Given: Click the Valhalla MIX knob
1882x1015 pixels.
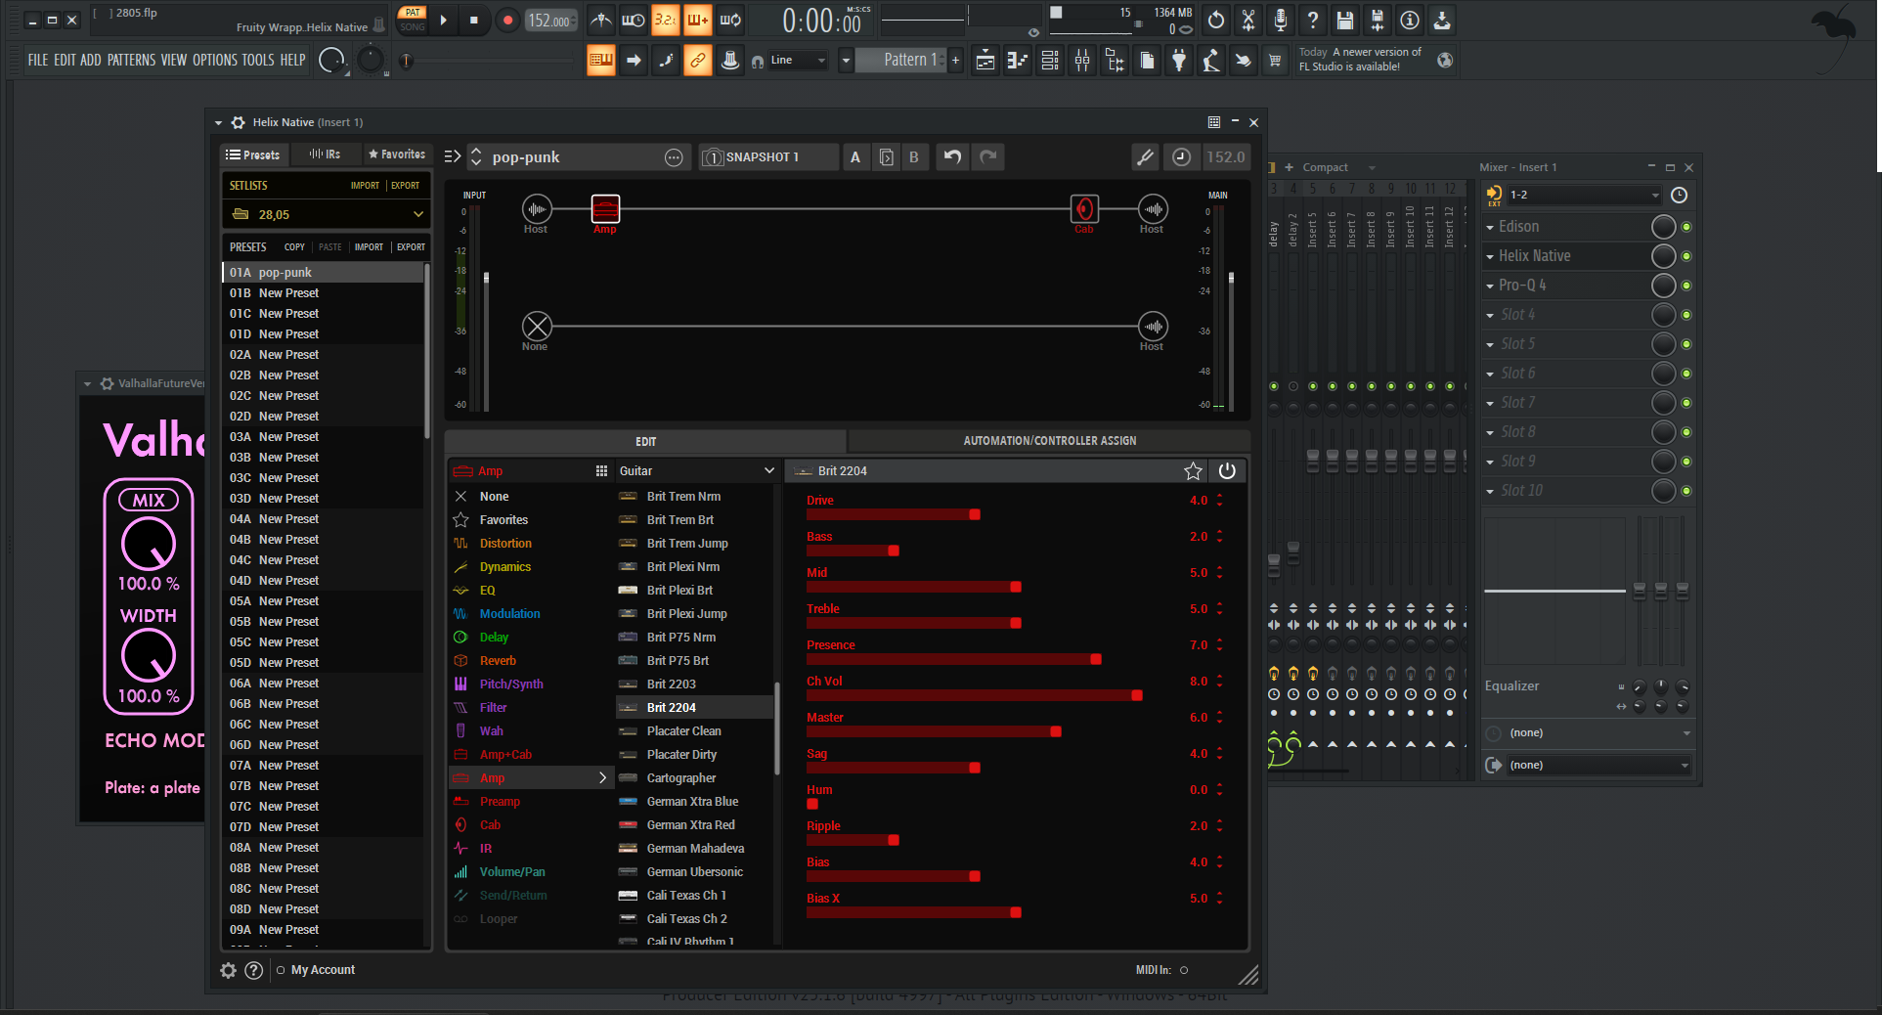Looking at the screenshot, I should tap(149, 544).
